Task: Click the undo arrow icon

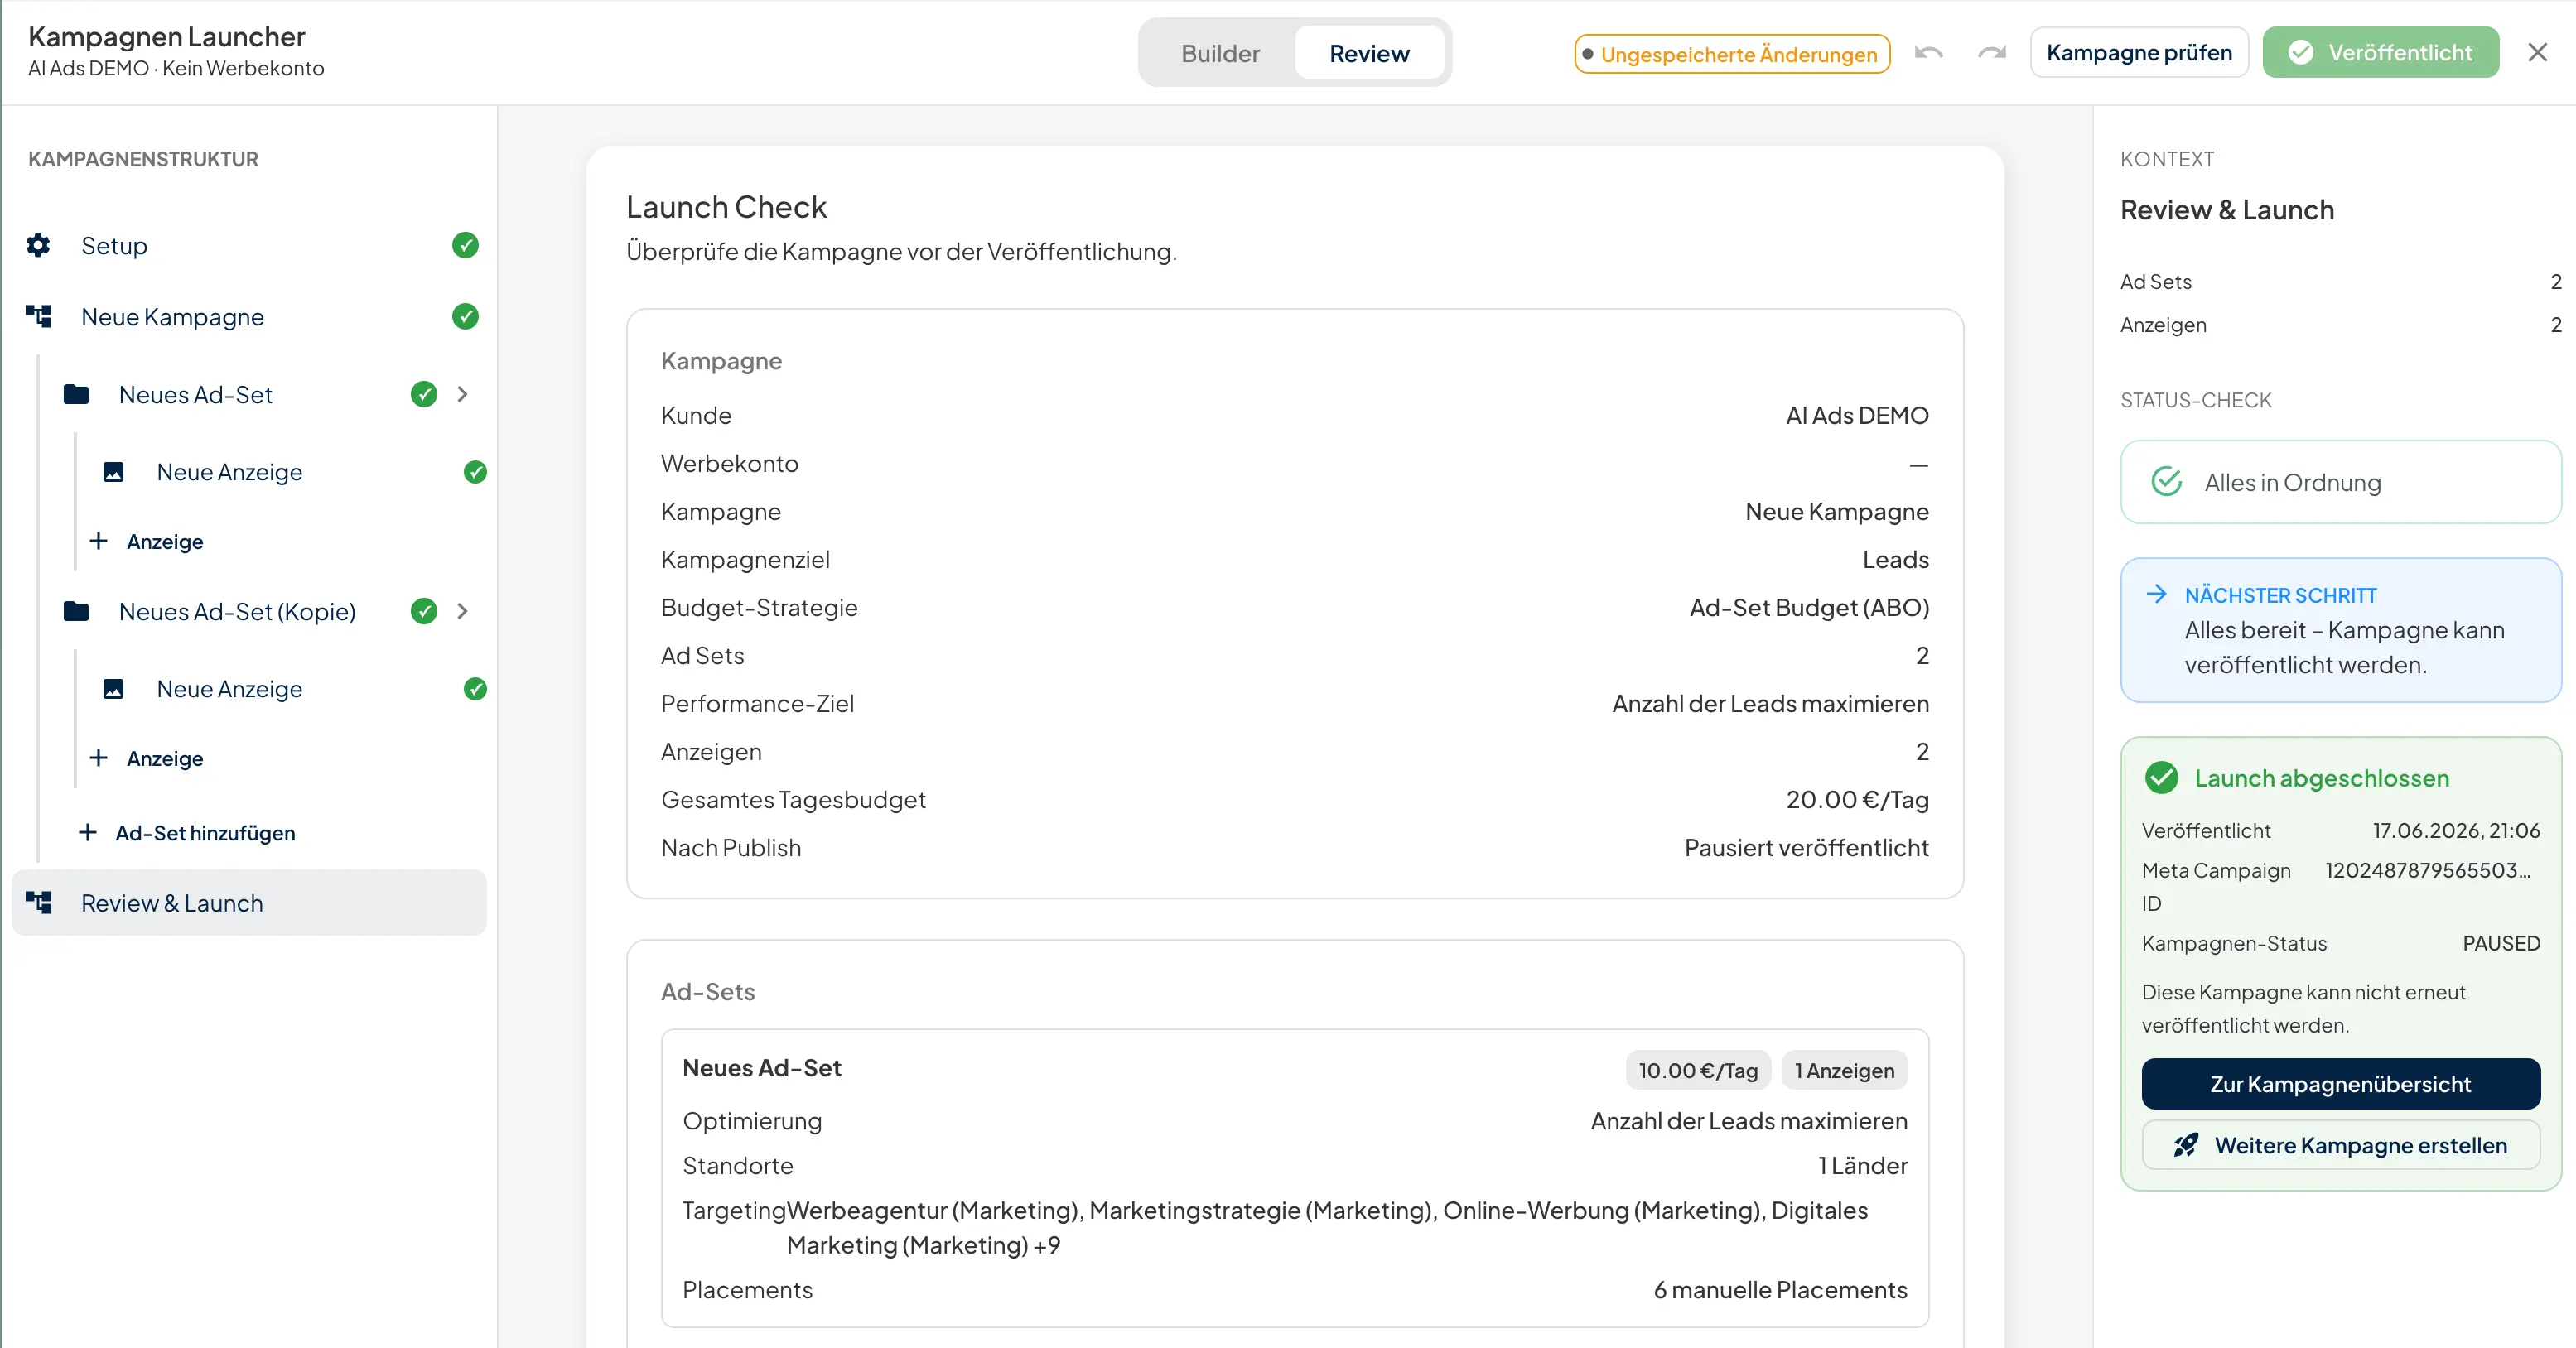Action: coord(1929,53)
